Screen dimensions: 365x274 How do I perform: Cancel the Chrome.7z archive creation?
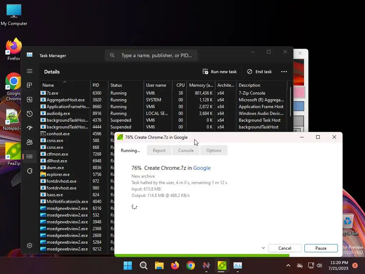coord(285,248)
